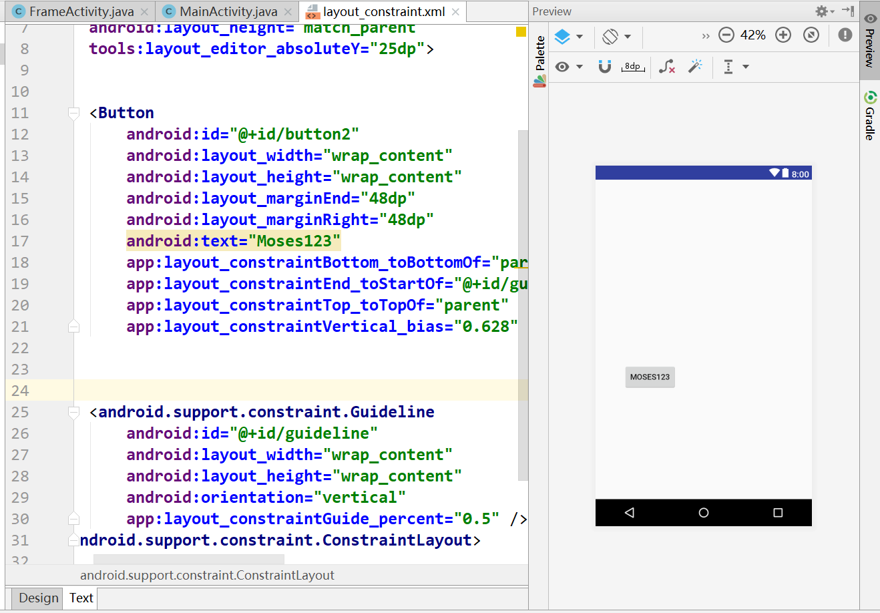Click the Gradle icon on side strip
Screen dimensions: 880x613
(x=870, y=97)
